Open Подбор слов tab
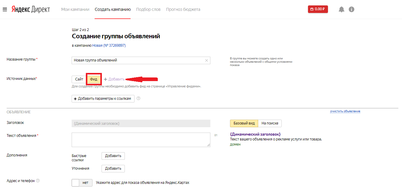This screenshot has width=402, height=195. pos(148,9)
